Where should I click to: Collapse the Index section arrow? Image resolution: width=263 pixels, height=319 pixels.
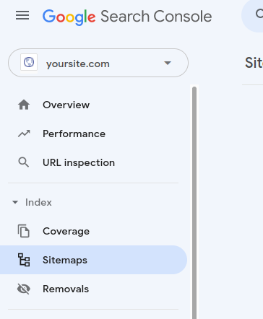tap(15, 202)
